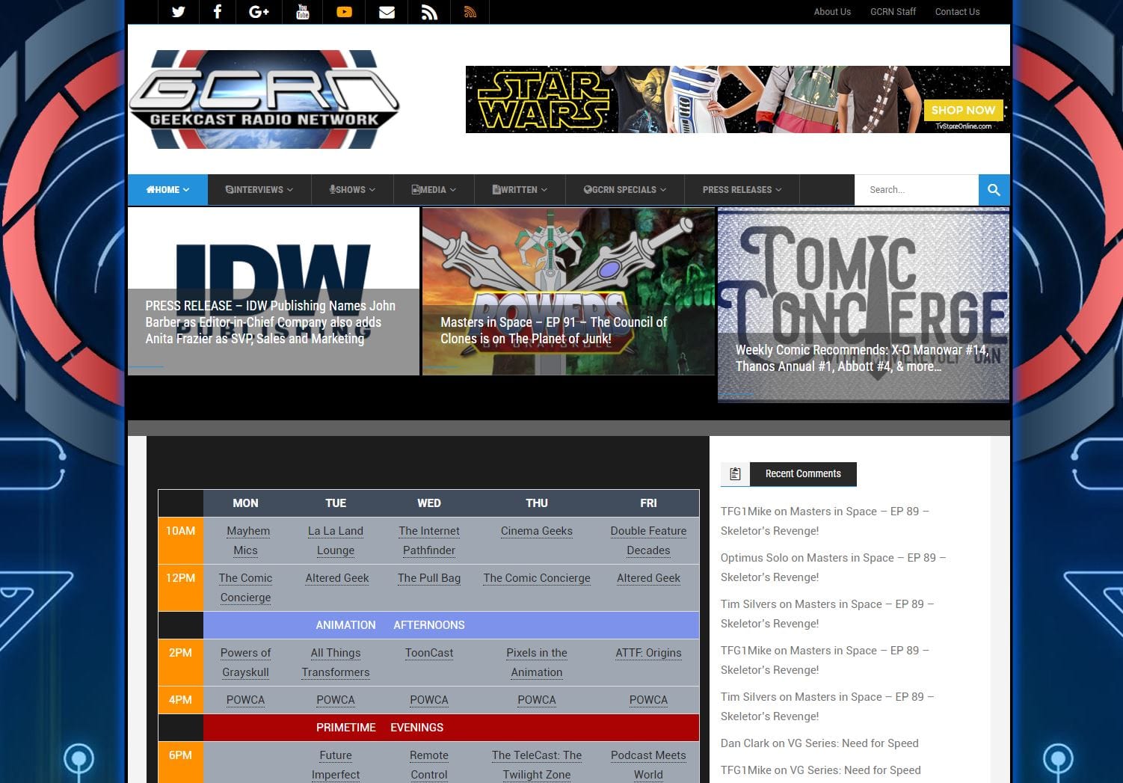The image size is (1123, 783).
Task: Open the La La Land Lounge show
Action: 336,541
